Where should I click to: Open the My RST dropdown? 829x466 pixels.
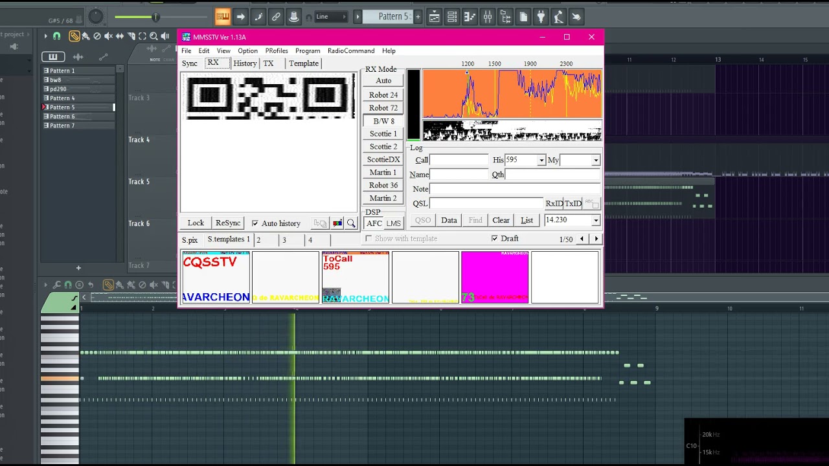tap(596, 160)
